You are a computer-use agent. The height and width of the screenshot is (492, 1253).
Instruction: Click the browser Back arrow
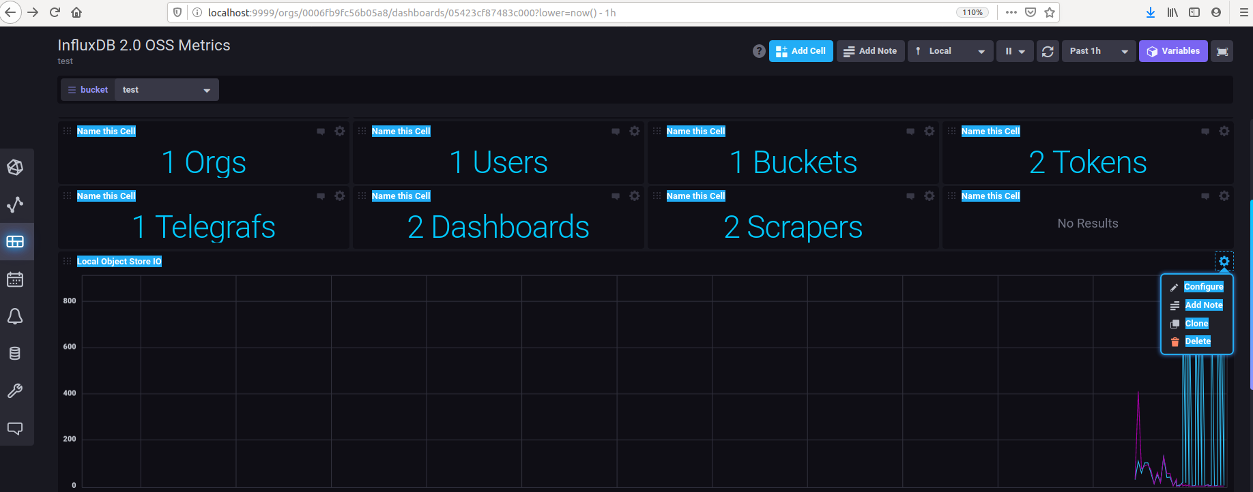[10, 12]
